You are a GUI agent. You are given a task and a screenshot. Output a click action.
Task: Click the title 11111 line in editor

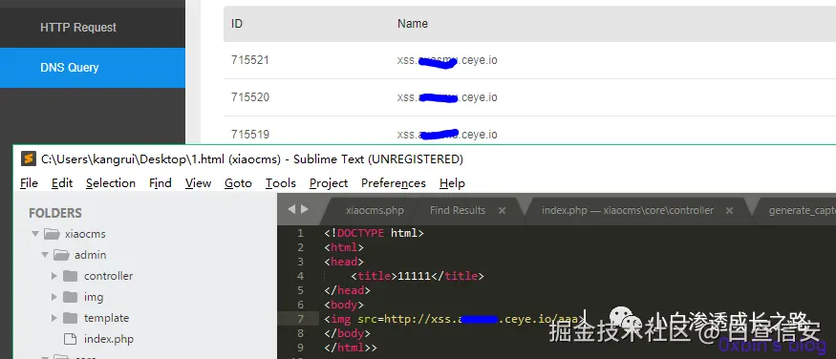click(418, 276)
